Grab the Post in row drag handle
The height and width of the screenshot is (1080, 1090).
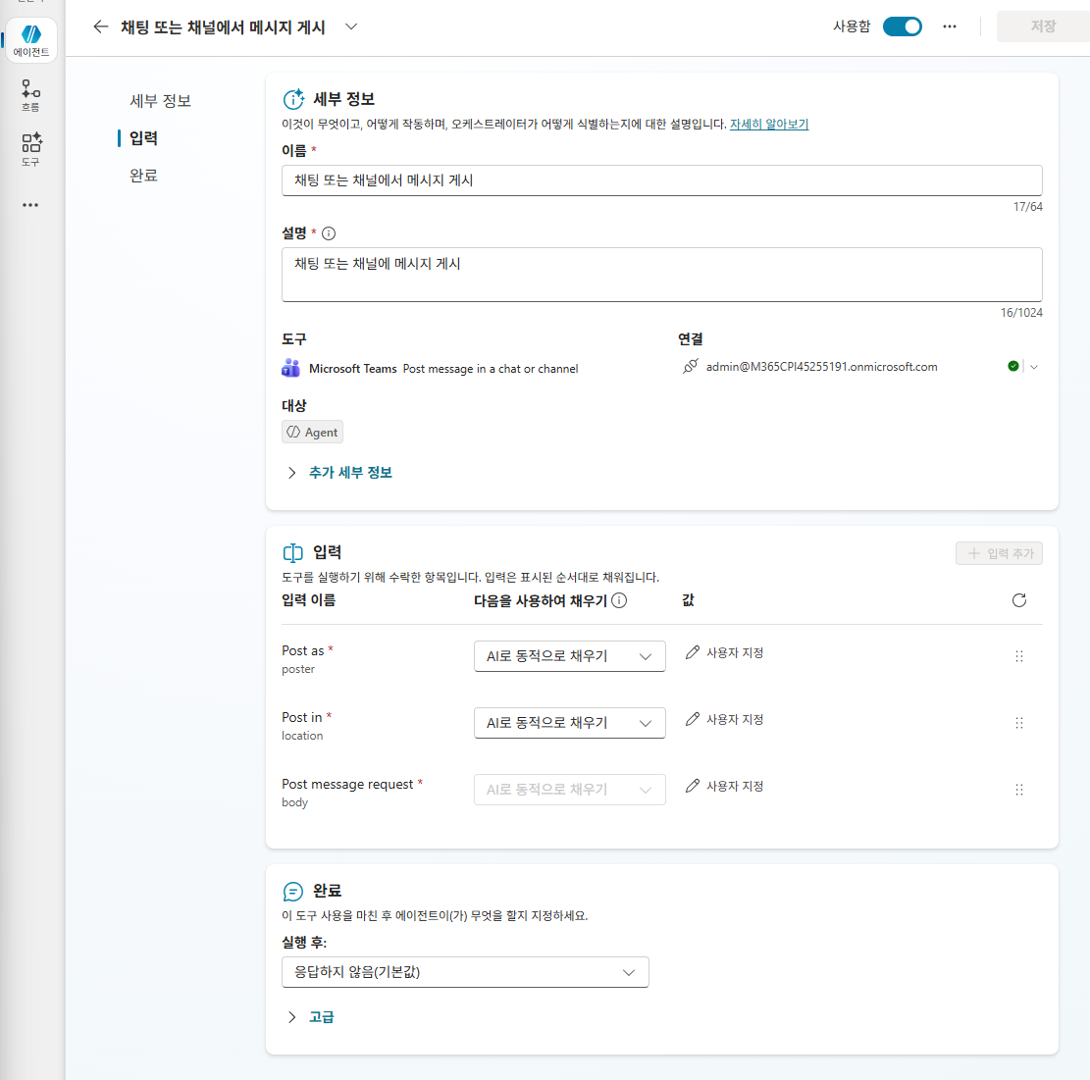[x=1019, y=723]
